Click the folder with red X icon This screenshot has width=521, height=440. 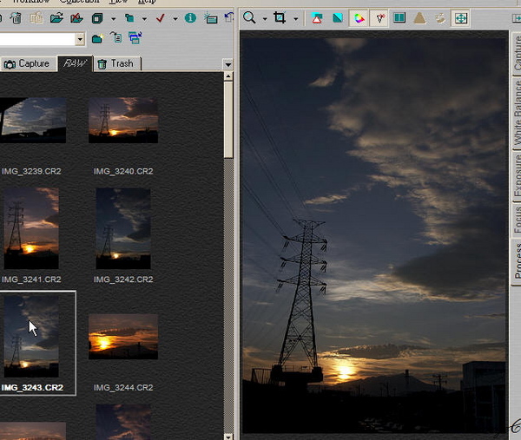pos(76,17)
